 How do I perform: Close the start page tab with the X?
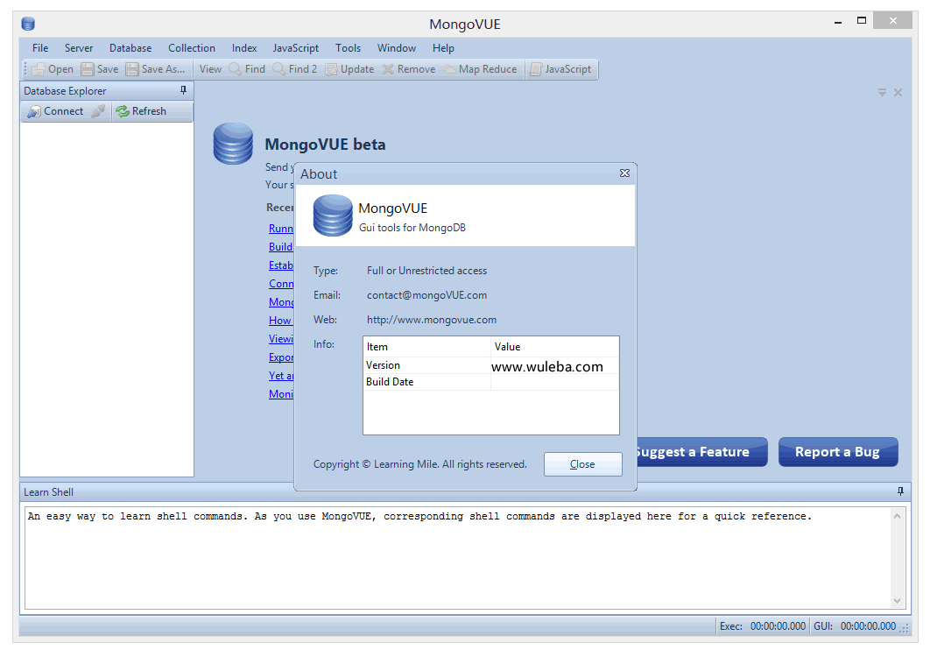[x=898, y=93]
